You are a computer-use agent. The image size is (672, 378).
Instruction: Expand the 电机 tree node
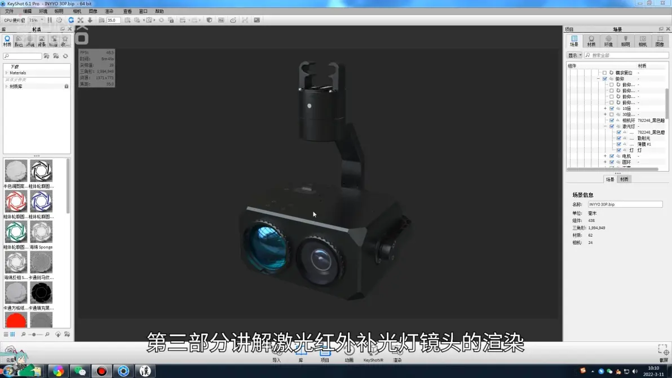(x=605, y=156)
